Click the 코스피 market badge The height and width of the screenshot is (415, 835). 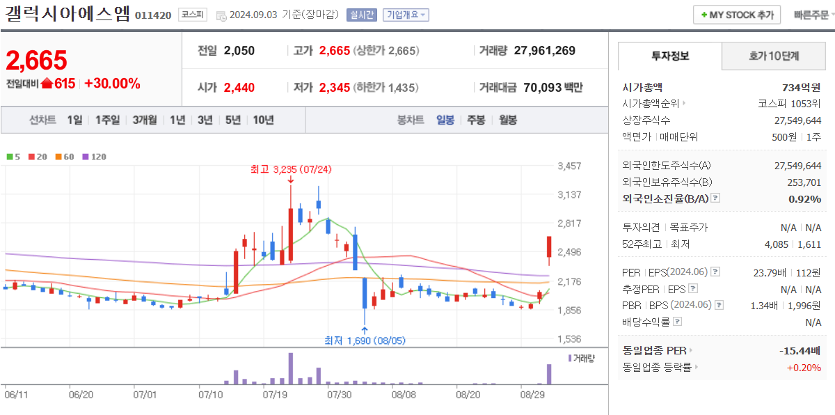click(x=191, y=15)
